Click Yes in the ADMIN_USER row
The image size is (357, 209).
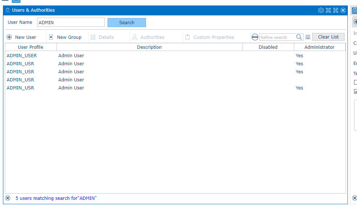299,55
